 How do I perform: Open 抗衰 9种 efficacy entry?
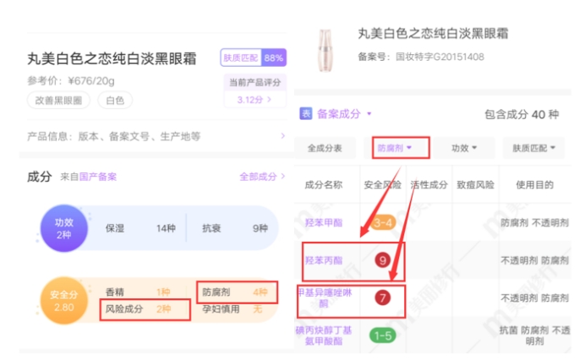235,228
